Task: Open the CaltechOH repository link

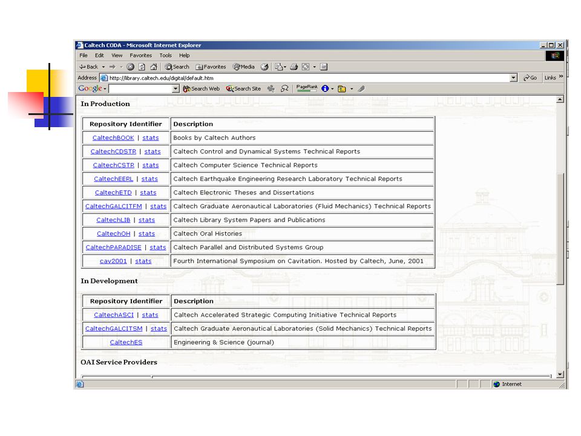Action: point(113,234)
